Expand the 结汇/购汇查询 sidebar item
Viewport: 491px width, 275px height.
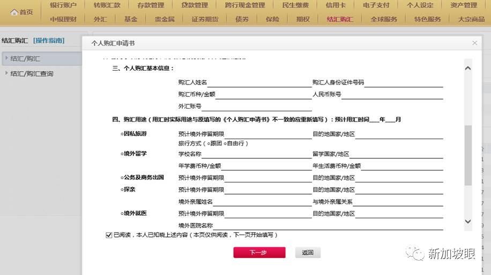click(x=6, y=73)
